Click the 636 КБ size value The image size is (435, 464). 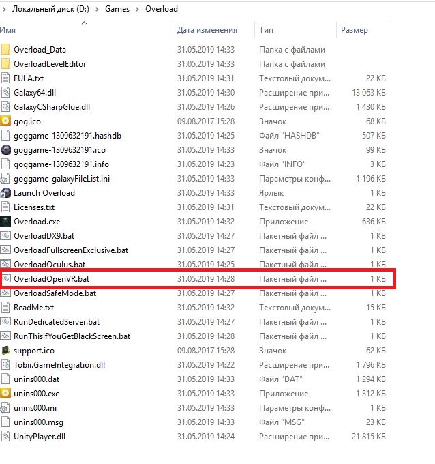point(374,222)
